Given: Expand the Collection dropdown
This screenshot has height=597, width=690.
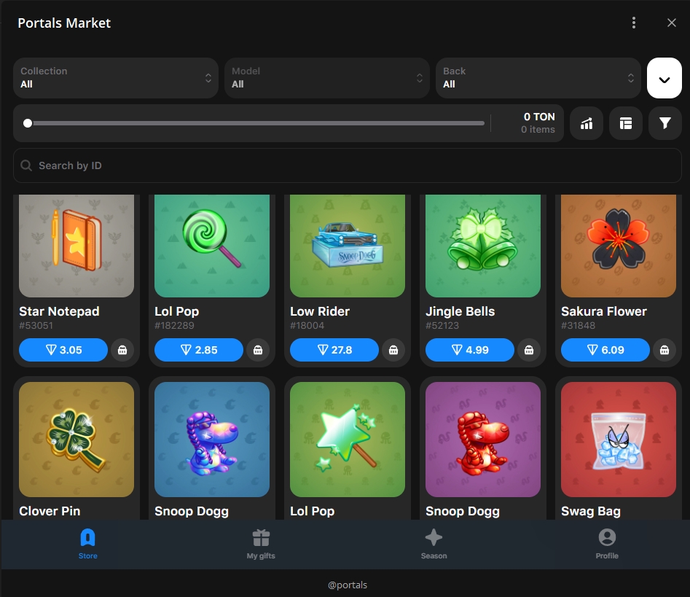Looking at the screenshot, I should click(x=116, y=78).
